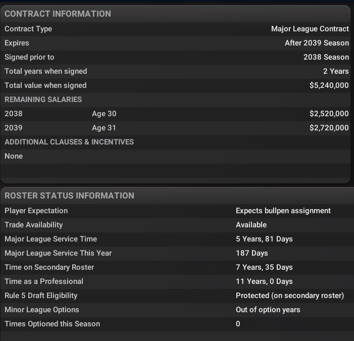
Task: Select the Time on Secondary Roster row
Action: point(49,267)
